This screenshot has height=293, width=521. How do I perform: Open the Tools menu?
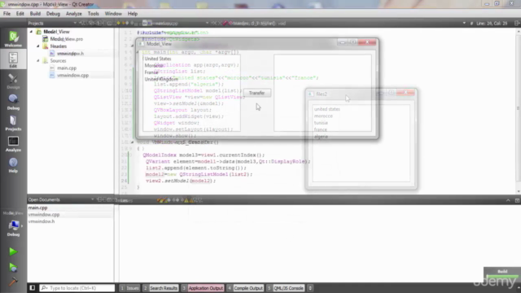(x=93, y=14)
